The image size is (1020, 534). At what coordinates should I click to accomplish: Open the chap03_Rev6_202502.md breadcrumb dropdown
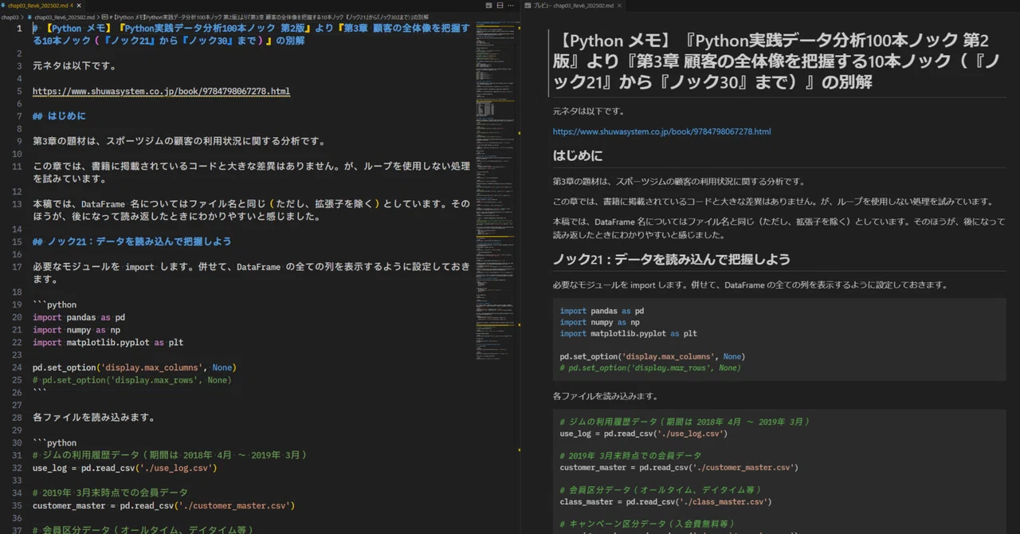(x=64, y=18)
